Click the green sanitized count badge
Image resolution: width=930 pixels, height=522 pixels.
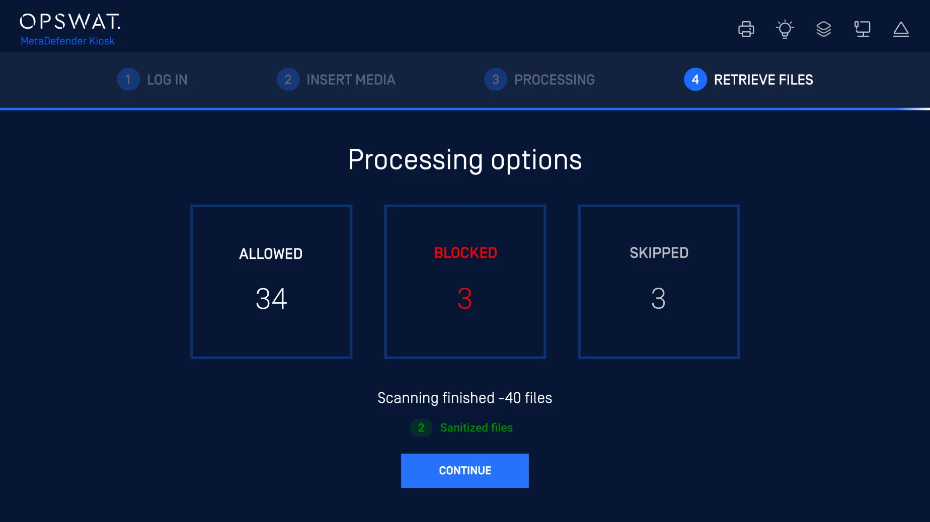[421, 427]
